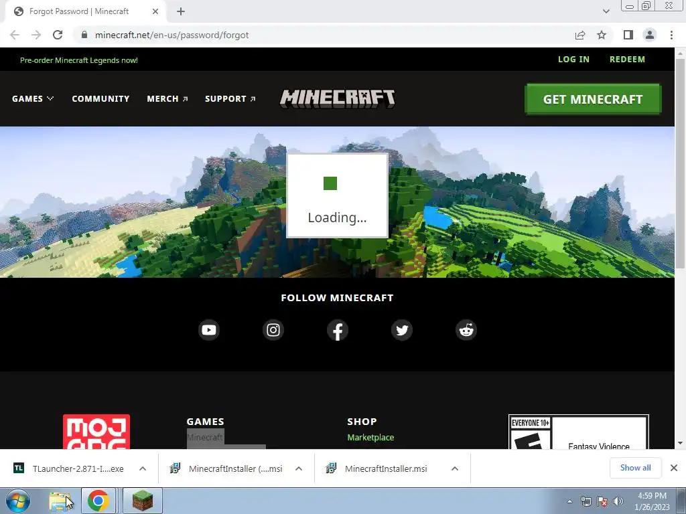Open options for TLauncher download

coord(143,468)
